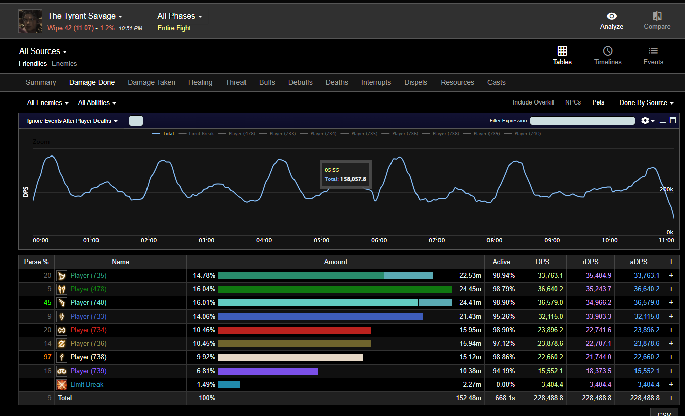
Task: Switch to the Summary tab
Action: [41, 82]
